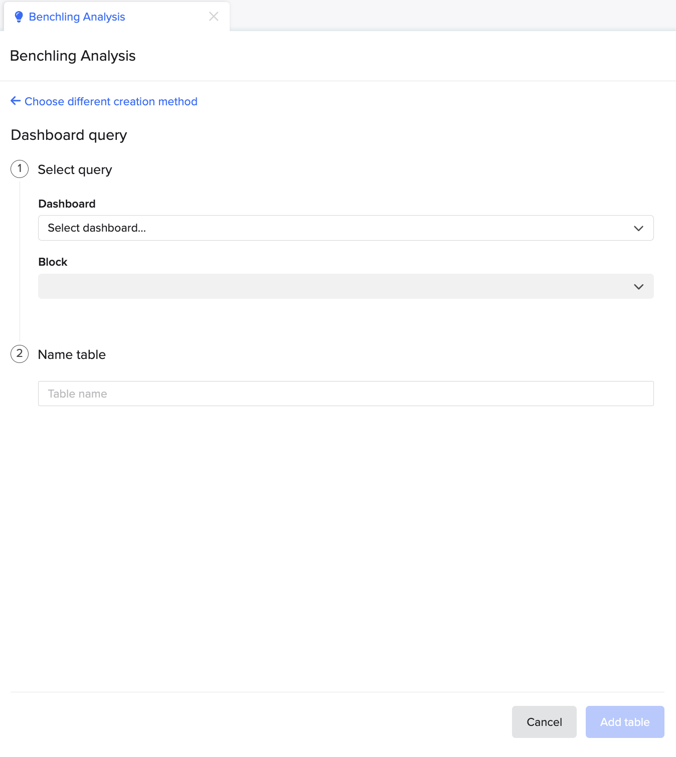Click the Dashboard field label

point(67,204)
